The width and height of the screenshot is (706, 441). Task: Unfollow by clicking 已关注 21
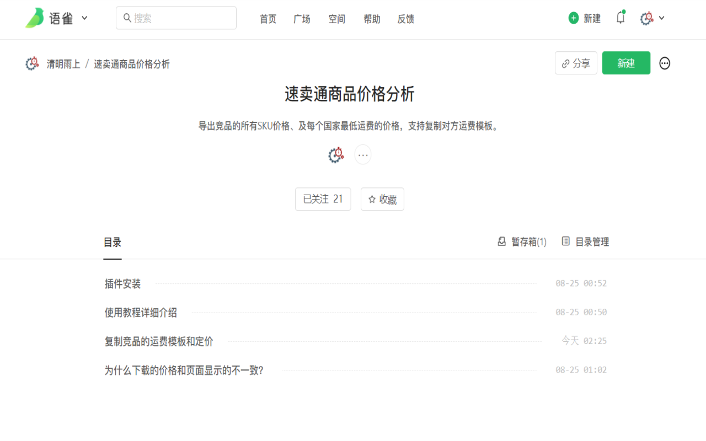coord(323,199)
